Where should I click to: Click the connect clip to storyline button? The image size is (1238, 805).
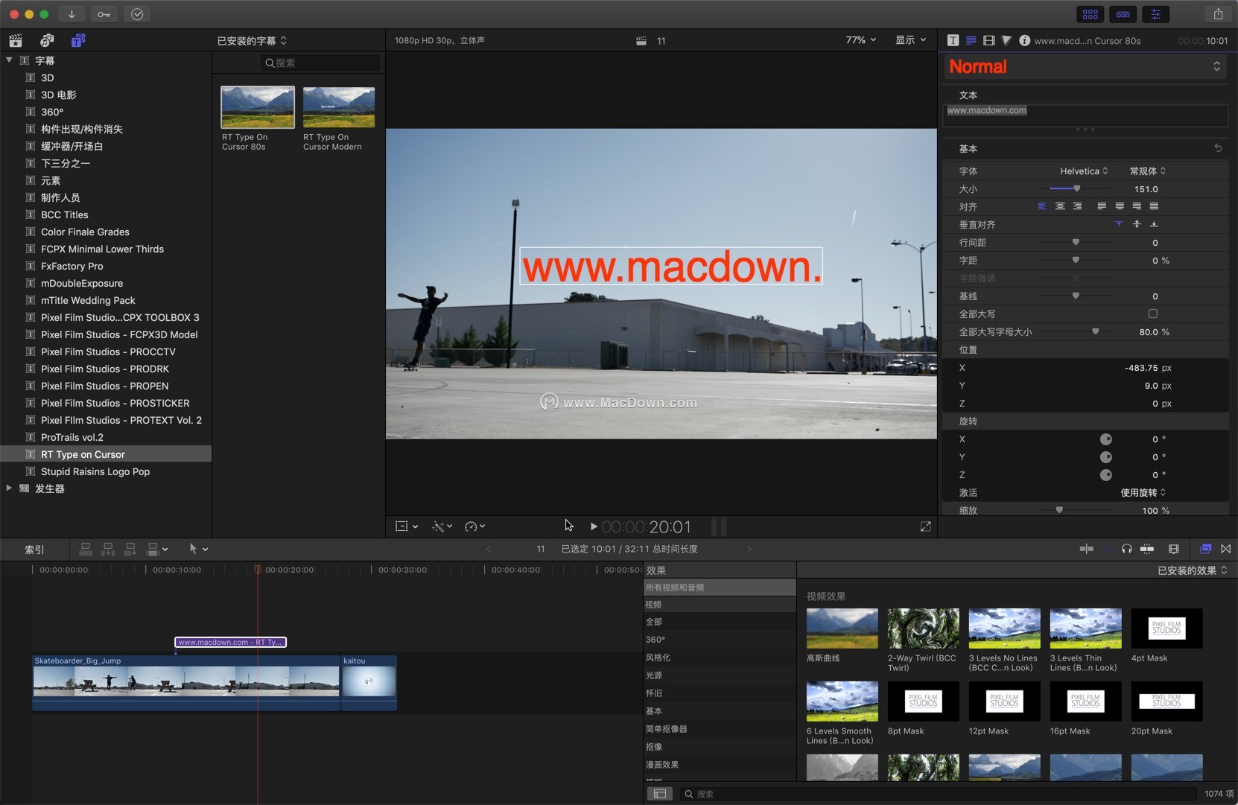[86, 549]
